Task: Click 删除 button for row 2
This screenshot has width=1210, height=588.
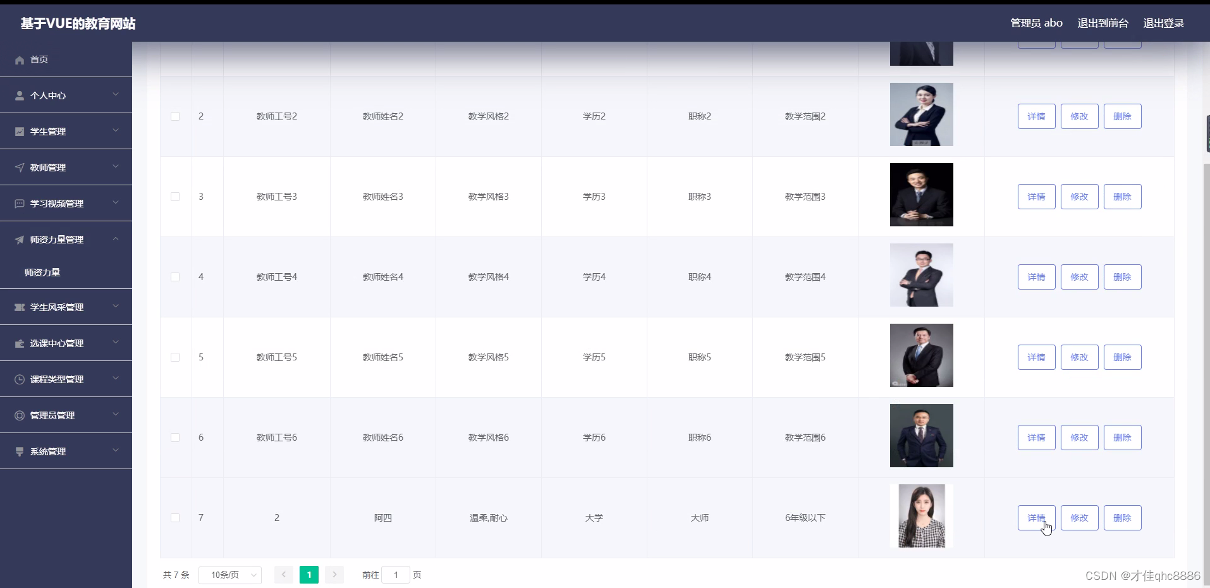Action: coord(1123,116)
